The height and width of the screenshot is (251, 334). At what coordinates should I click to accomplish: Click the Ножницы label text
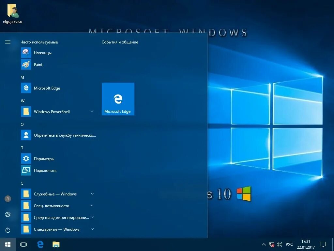point(43,53)
